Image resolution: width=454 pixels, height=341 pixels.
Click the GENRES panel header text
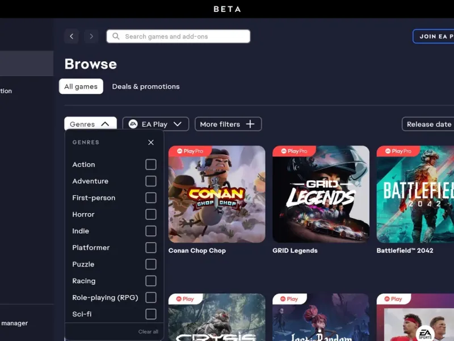(x=86, y=143)
